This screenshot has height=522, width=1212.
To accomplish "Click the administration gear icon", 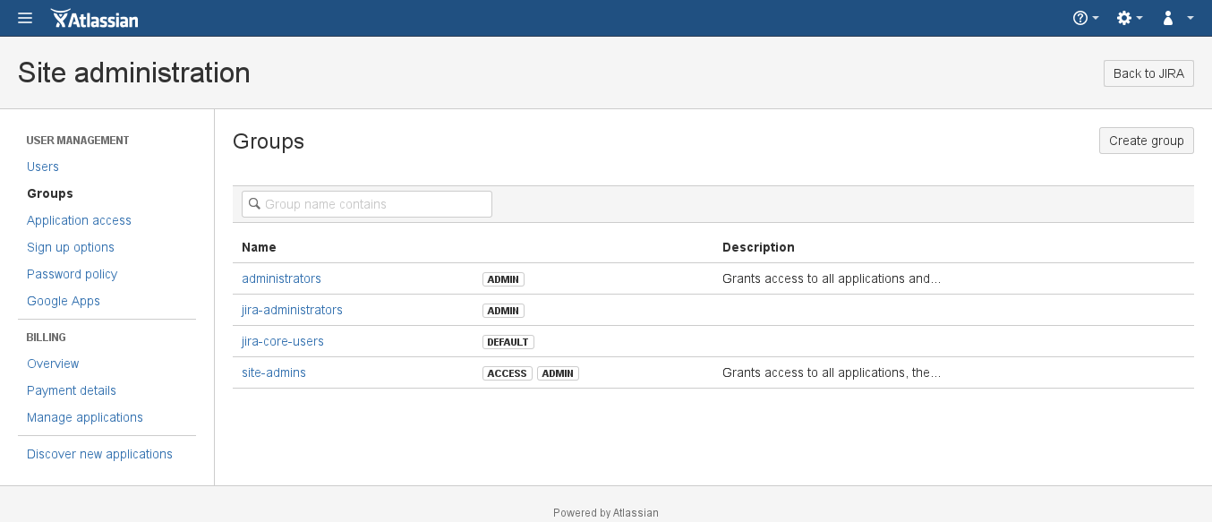I will coord(1124,17).
